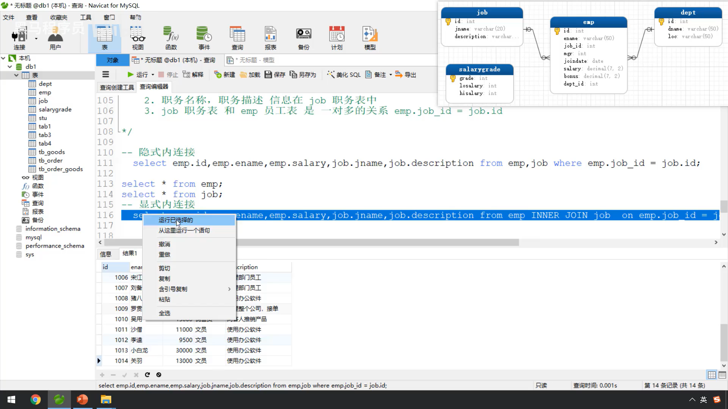Open the 函数 (Function) toolbar icon
The width and height of the screenshot is (728, 409).
[x=171, y=38]
